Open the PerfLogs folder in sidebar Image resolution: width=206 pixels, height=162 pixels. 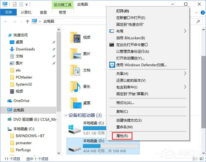[x=23, y=150]
